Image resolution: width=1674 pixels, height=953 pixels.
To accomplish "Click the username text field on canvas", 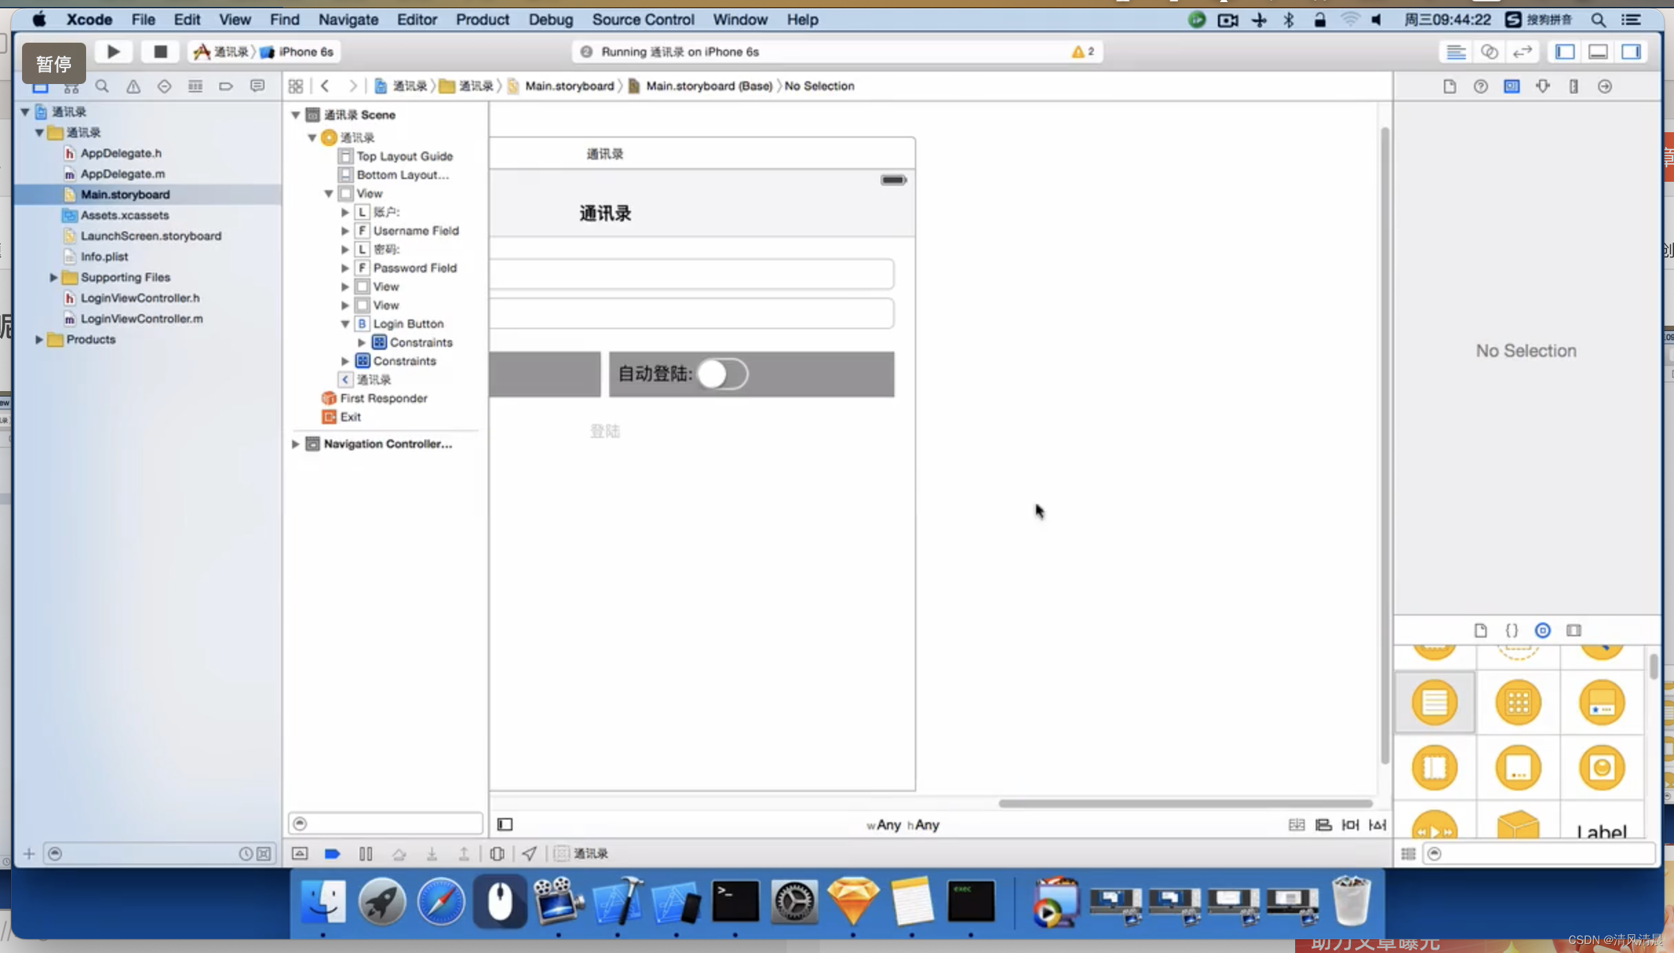I will [692, 274].
